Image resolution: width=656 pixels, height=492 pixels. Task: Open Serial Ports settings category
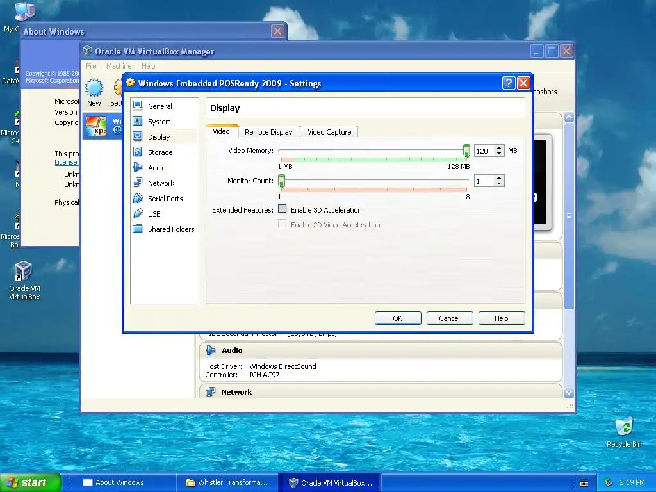[x=164, y=199]
